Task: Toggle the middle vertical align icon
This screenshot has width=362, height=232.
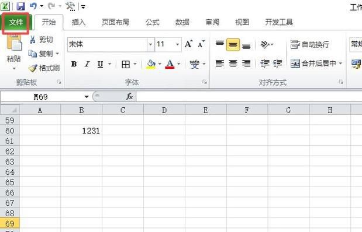Action: pos(233,45)
